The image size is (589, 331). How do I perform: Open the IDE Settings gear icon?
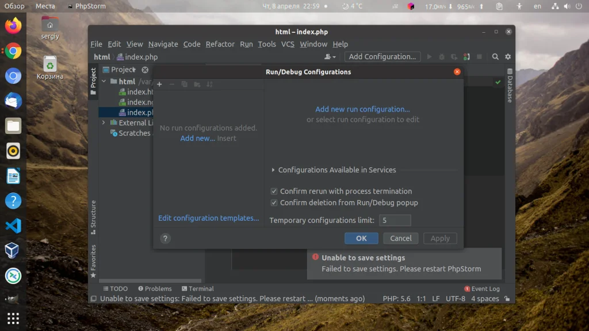point(507,57)
